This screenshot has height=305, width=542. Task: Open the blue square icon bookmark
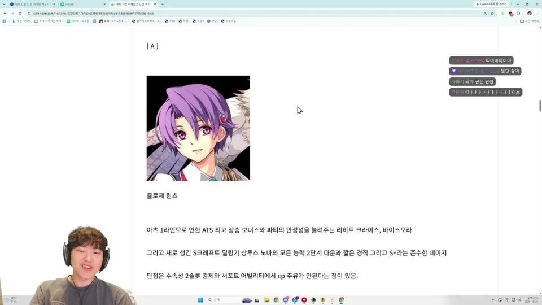coord(94,21)
